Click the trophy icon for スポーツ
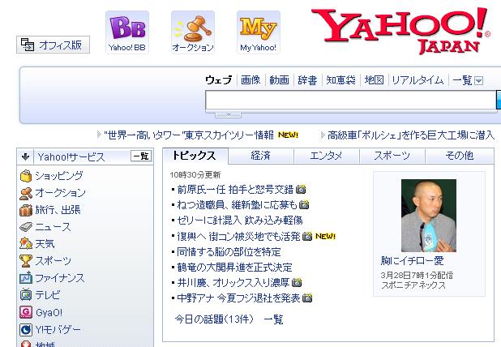Image resolution: width=501 pixels, height=347 pixels. point(26,261)
